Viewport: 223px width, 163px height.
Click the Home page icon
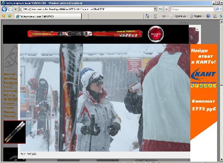click(147, 16)
